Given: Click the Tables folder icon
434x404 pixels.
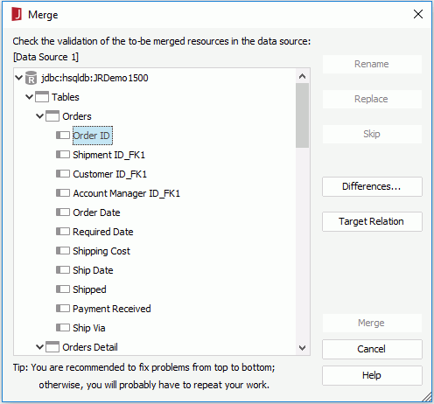Looking at the screenshot, I should coord(42,97).
